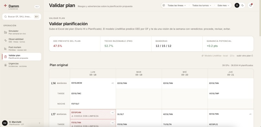Click Ganancia potencial +0.2 pts value
261x127 pixels.
click(x=212, y=46)
